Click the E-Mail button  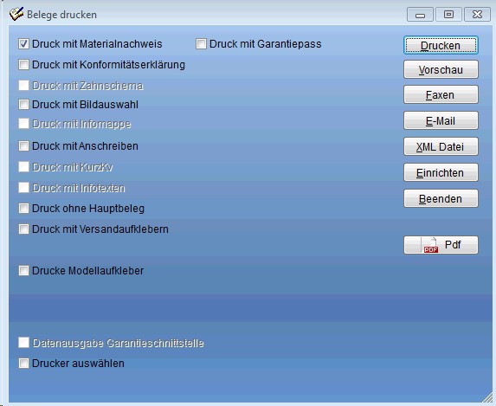coord(441,120)
